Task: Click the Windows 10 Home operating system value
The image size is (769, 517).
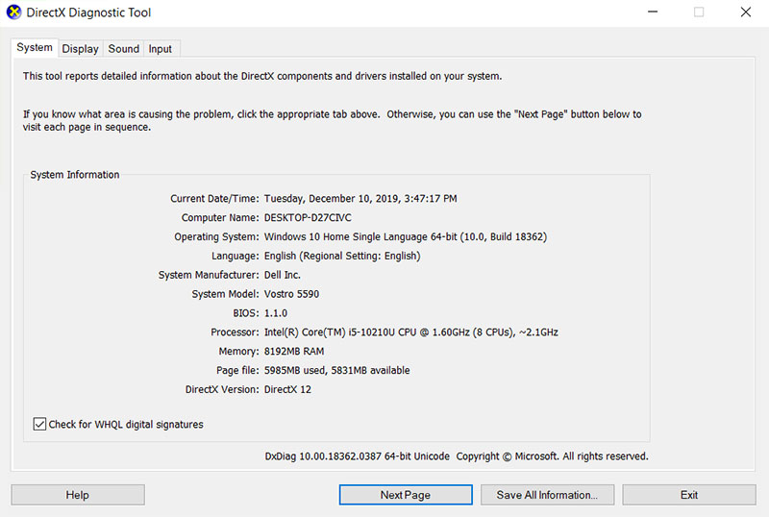Action: click(x=405, y=237)
